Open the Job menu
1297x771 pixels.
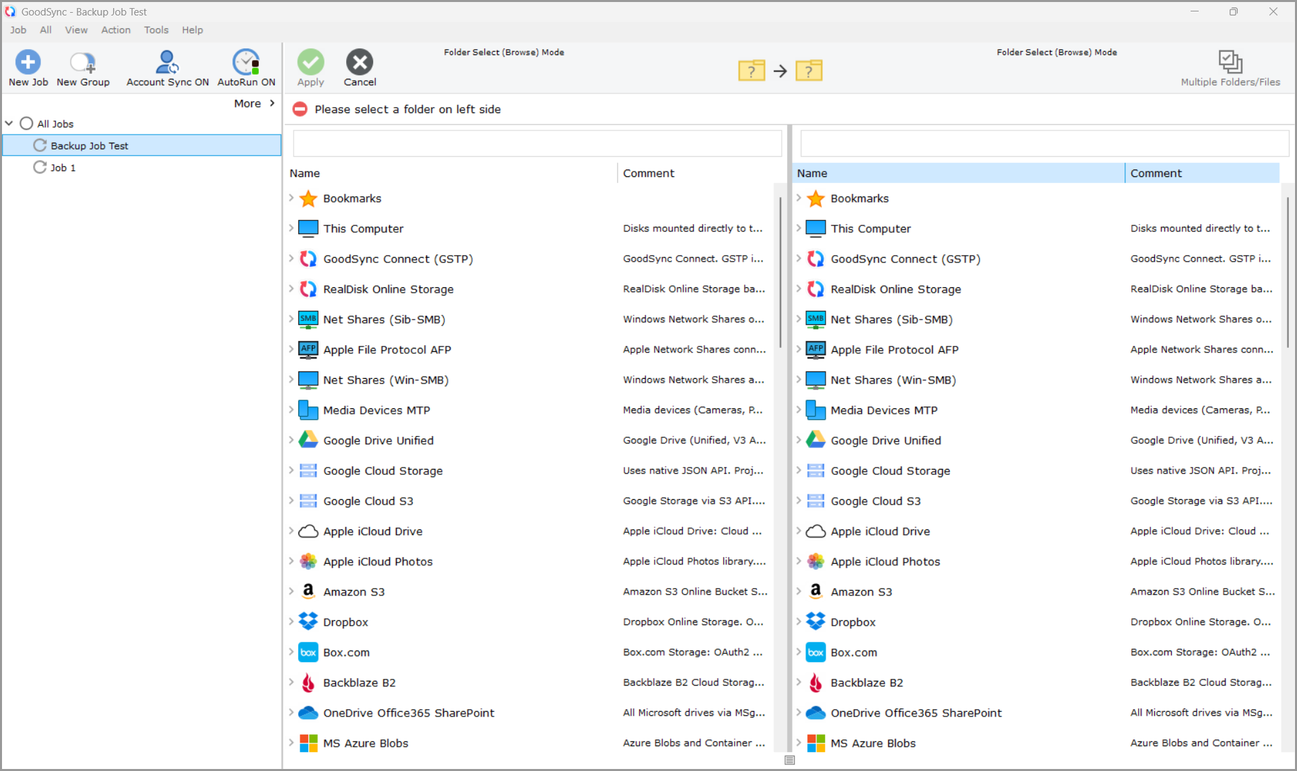[18, 30]
